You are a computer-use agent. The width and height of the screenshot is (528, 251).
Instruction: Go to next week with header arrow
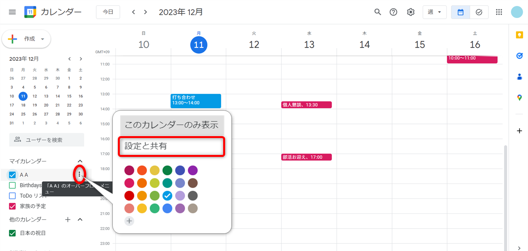point(145,12)
